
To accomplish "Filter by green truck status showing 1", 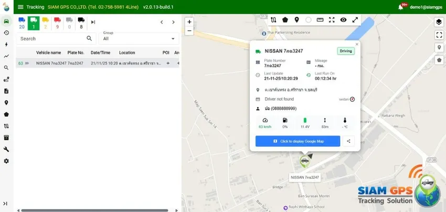I will 34,23.
